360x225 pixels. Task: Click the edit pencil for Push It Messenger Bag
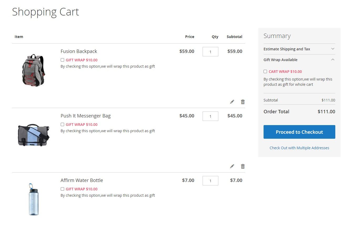[232, 166]
